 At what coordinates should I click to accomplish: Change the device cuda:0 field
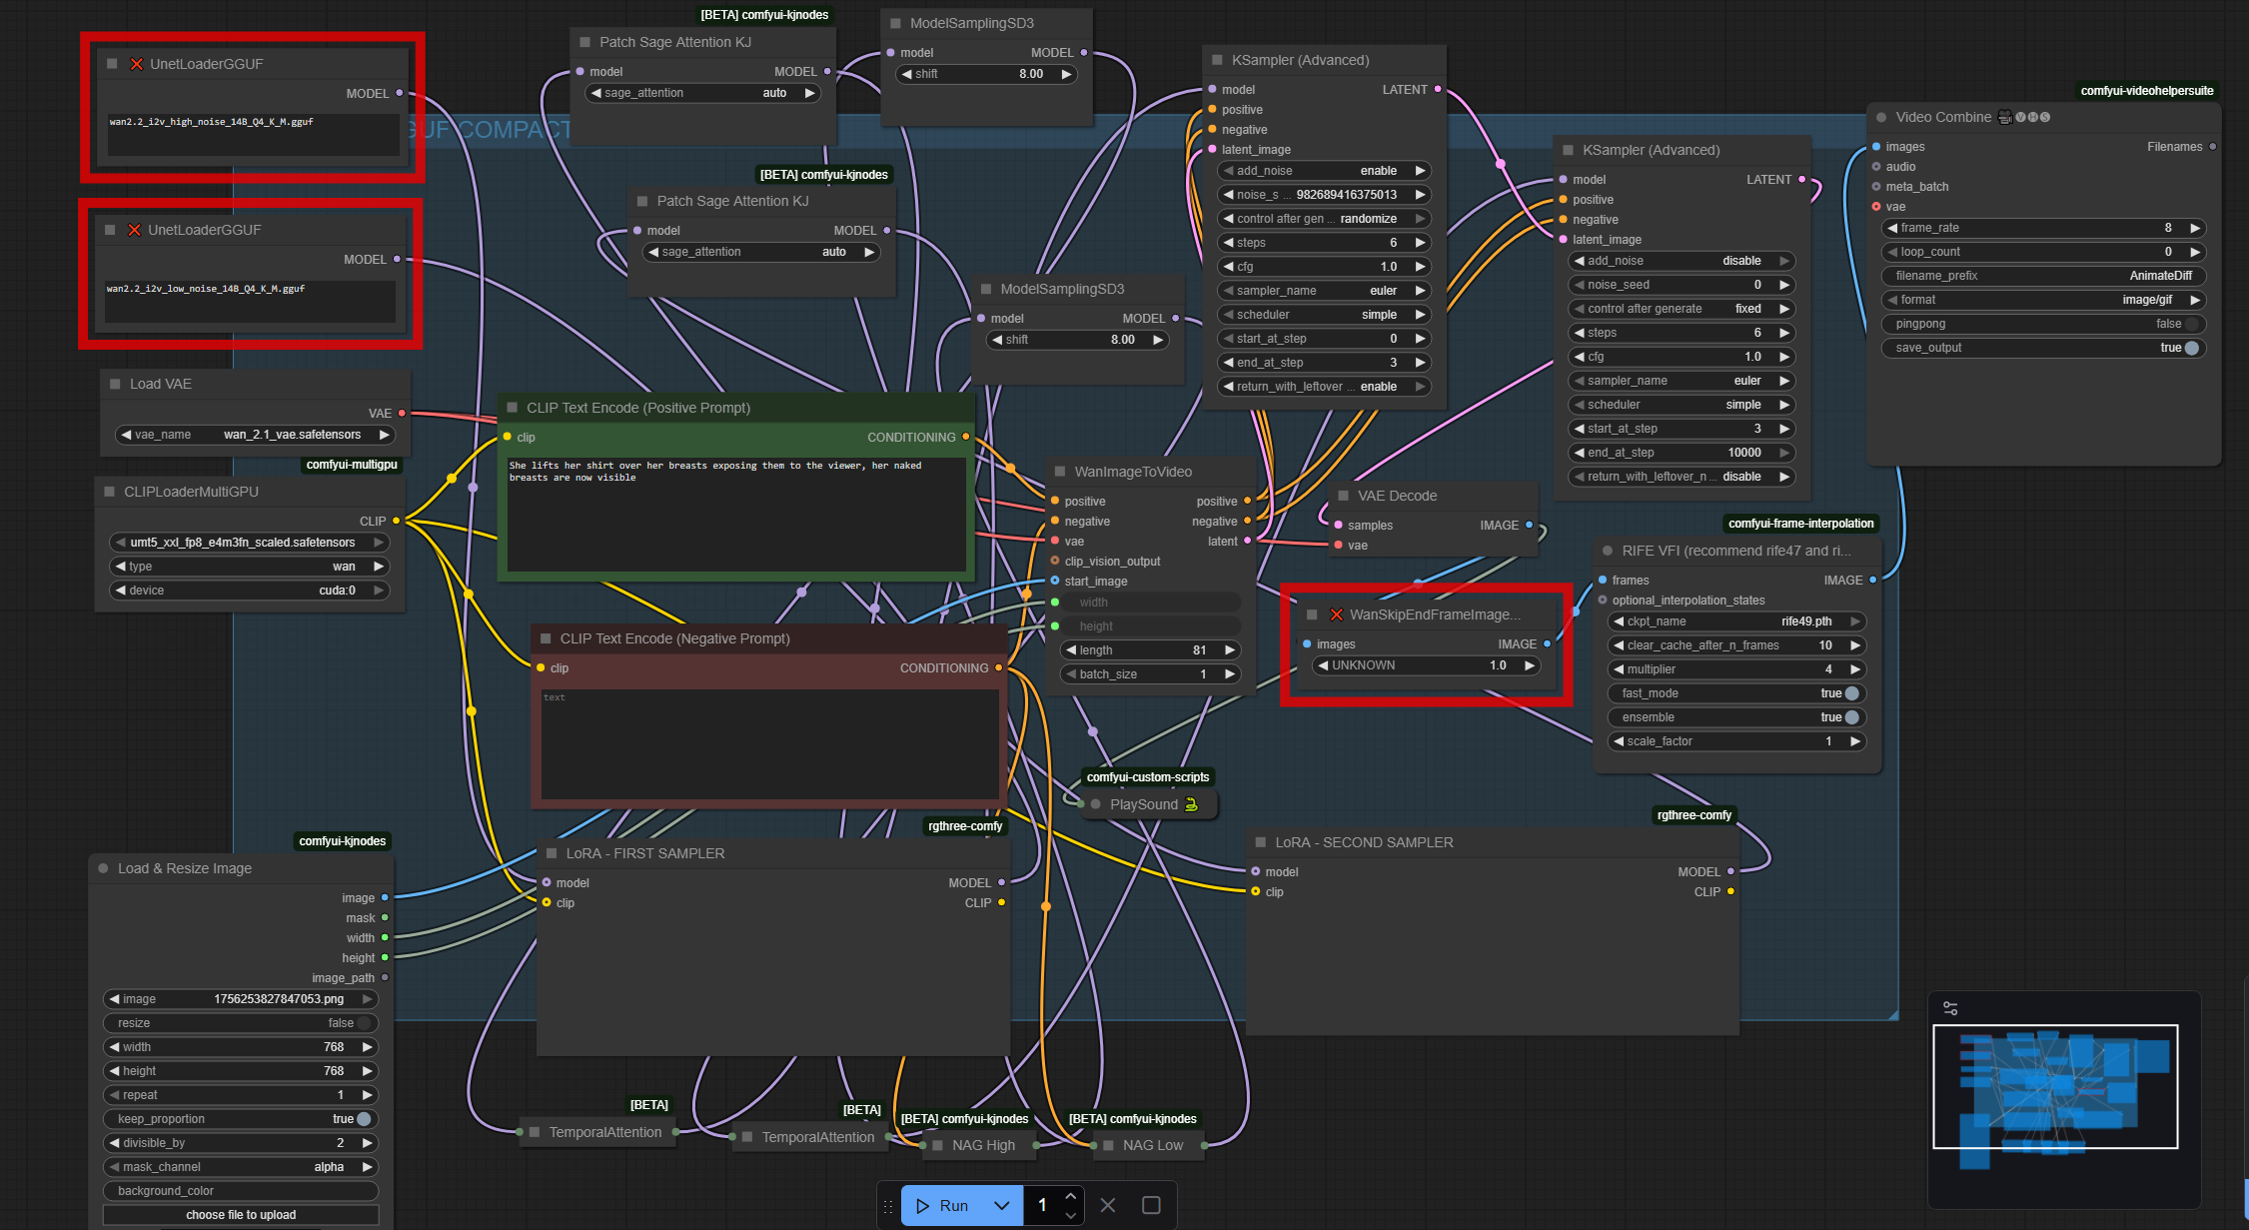[x=249, y=591]
